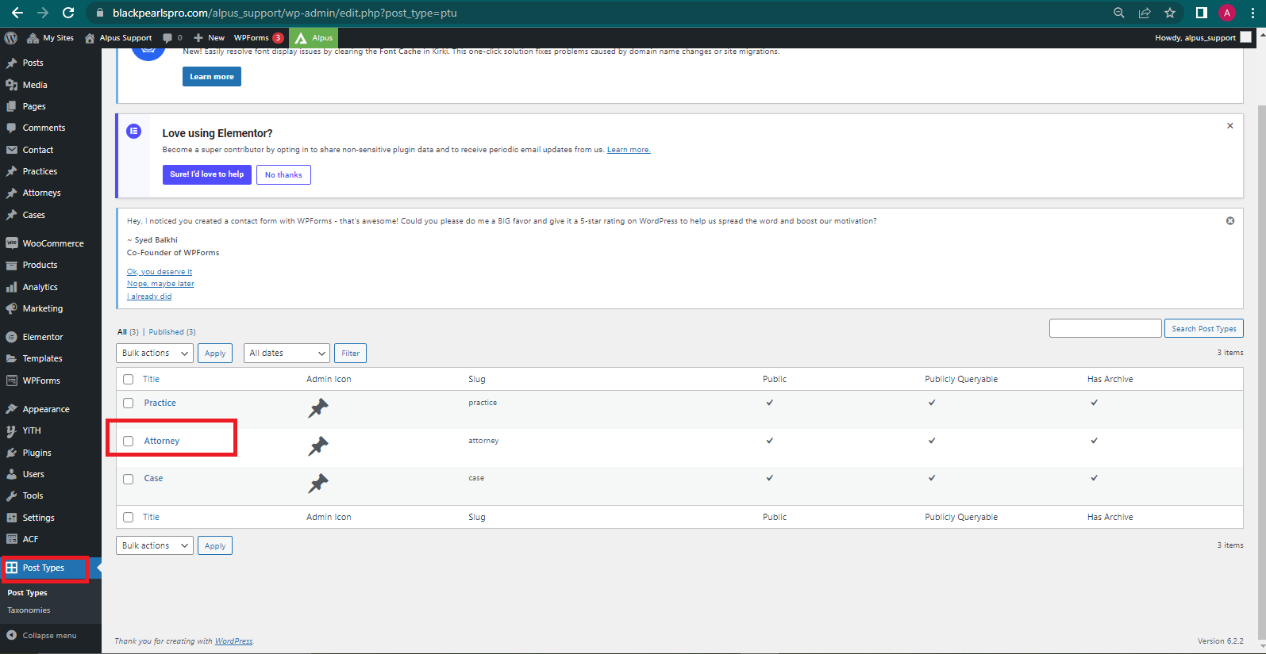Click the No thanks button

pos(283,174)
